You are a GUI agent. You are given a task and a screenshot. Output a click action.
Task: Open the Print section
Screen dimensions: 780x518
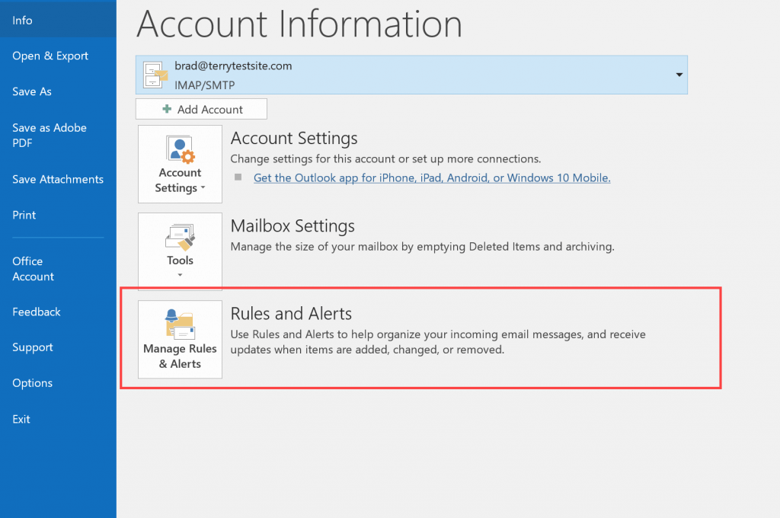click(x=24, y=215)
